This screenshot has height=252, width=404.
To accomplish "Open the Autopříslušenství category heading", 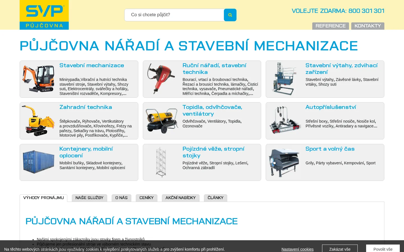I will click(330, 107).
